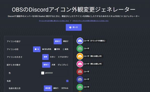Choose 縦長 icon shape option
Viewport: 150px width, 92px height.
[x=66, y=49]
